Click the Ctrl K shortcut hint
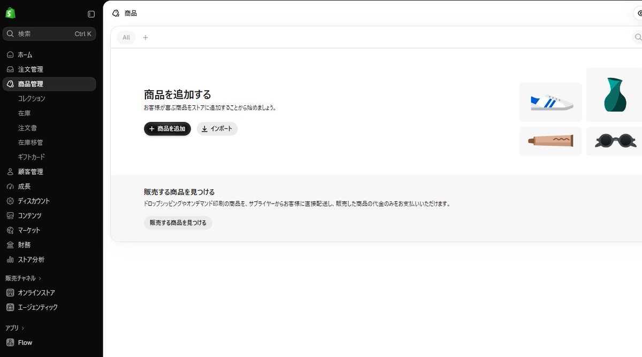642x357 pixels. tap(83, 34)
